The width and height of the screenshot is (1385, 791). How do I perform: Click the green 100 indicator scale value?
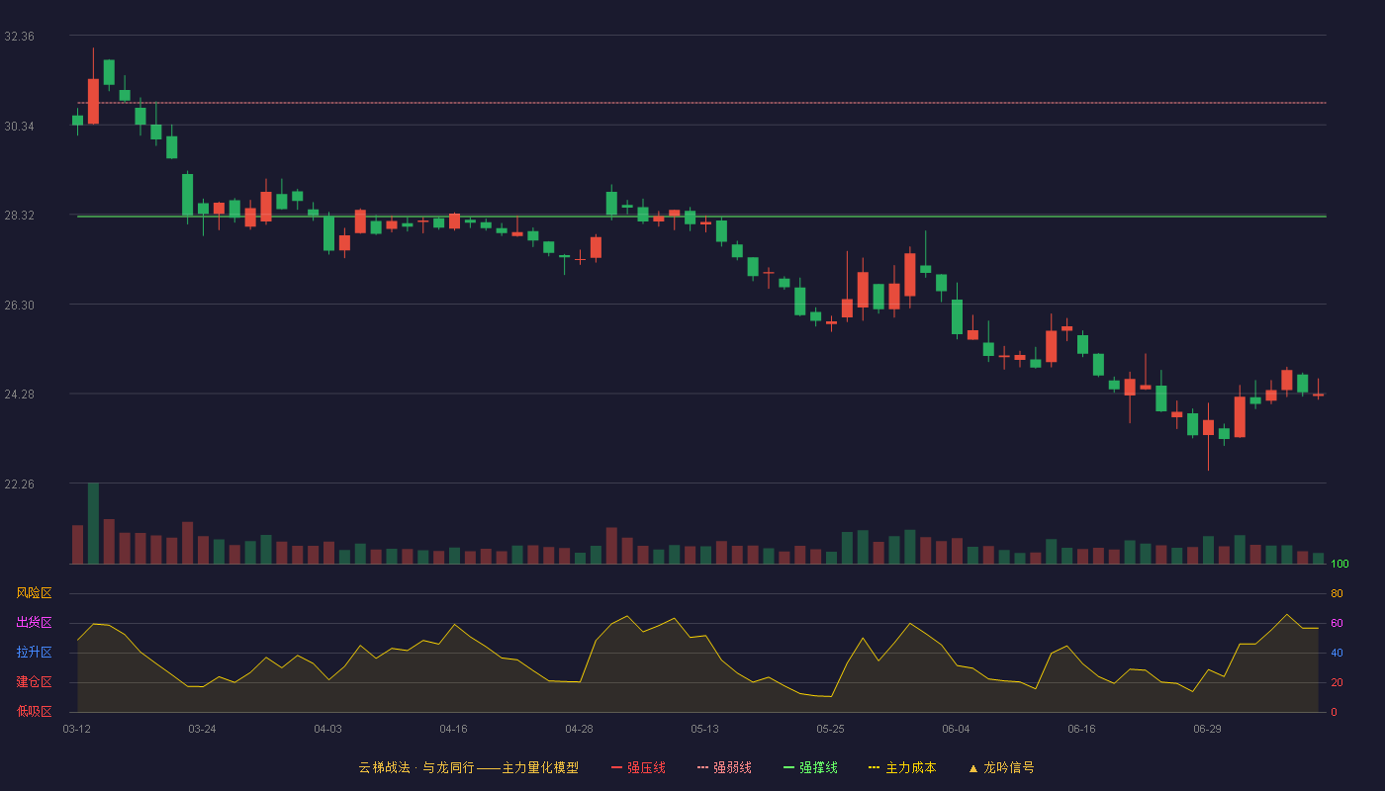(x=1339, y=565)
